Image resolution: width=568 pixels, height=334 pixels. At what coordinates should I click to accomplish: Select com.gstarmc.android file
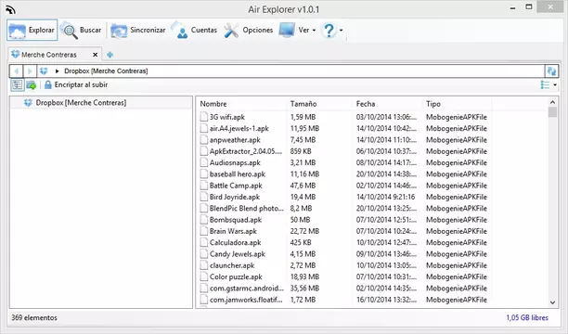246,289
